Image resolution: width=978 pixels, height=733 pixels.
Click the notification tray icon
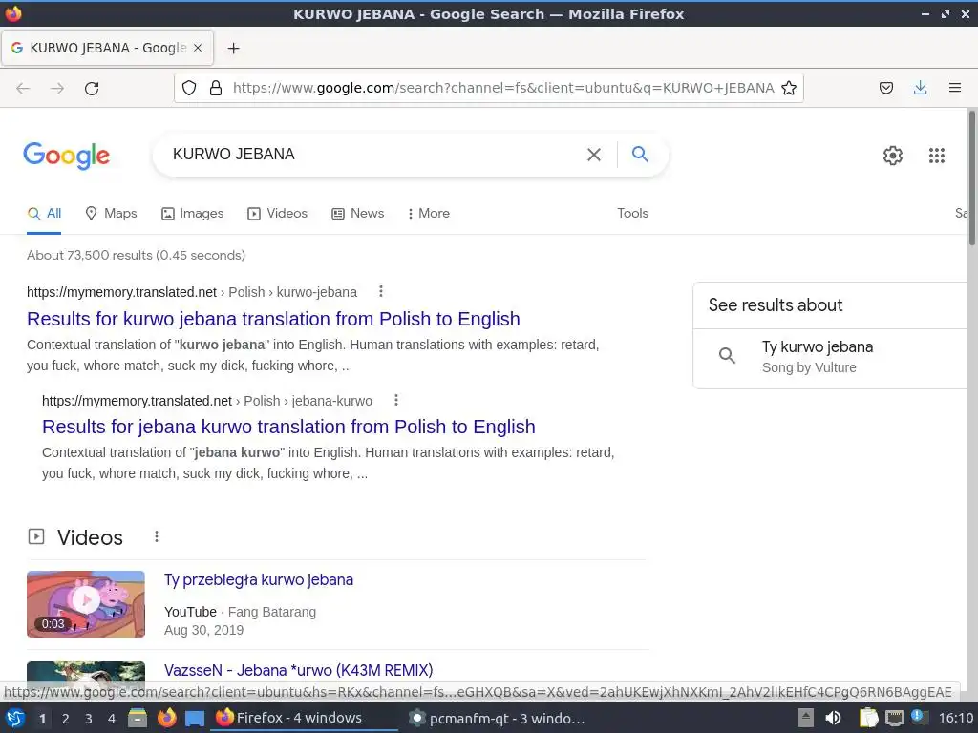click(x=920, y=718)
